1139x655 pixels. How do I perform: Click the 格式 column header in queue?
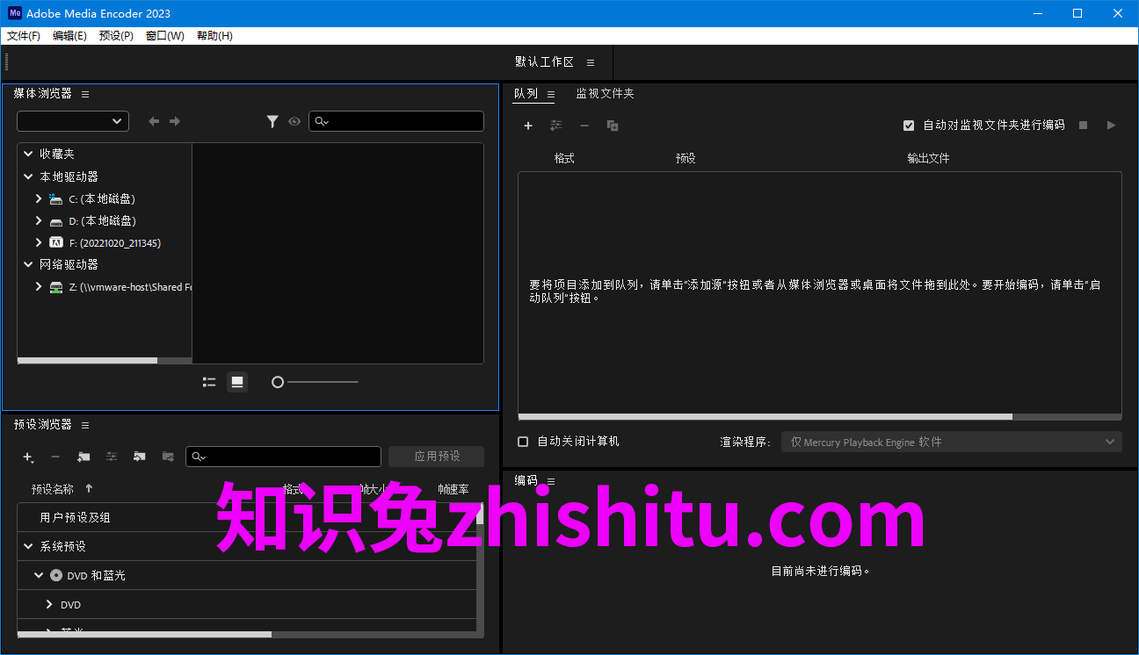click(x=564, y=158)
